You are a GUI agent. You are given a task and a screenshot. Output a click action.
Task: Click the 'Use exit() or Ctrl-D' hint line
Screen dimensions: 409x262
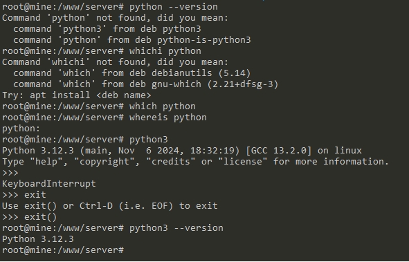110,206
